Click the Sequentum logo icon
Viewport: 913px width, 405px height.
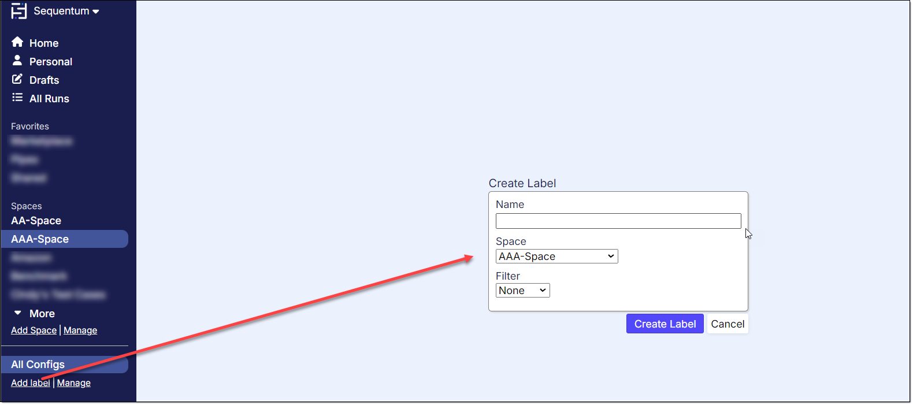[18, 11]
